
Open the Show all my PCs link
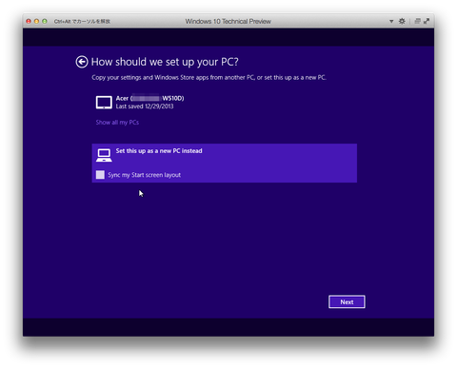117,123
